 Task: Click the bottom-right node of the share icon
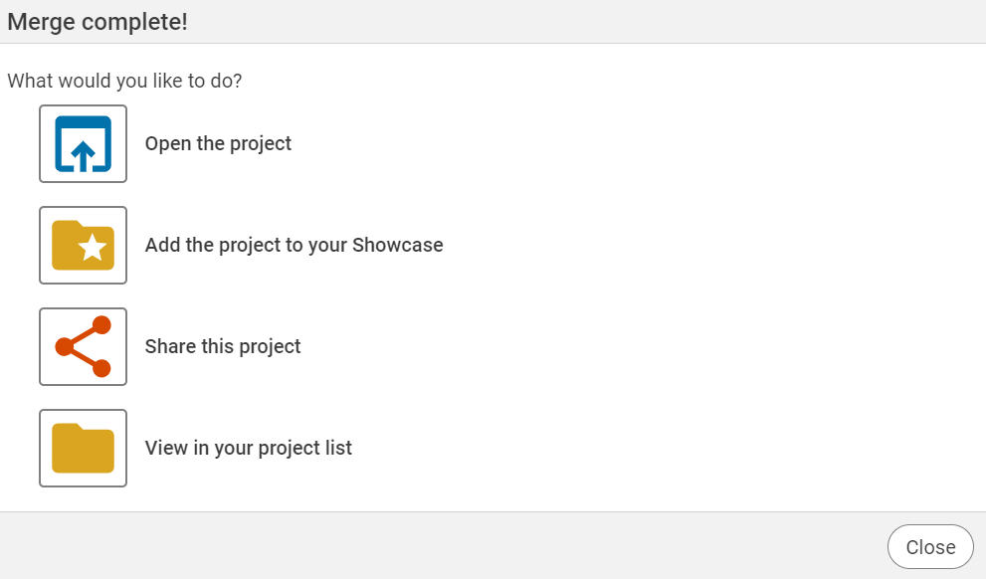point(100,368)
